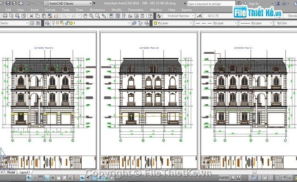The width and height of the screenshot is (297, 182).
Task: Open the Format menu
Action: pos(50,10)
